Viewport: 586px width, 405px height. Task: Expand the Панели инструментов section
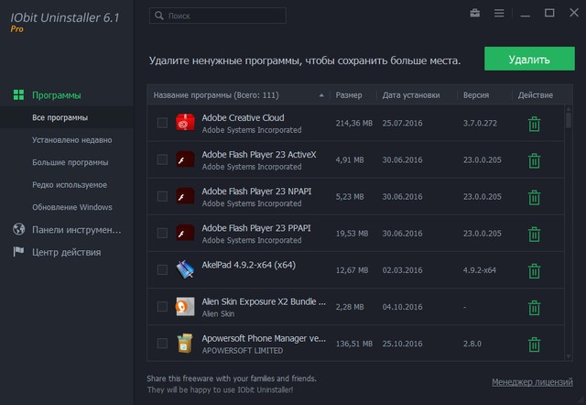[78, 230]
